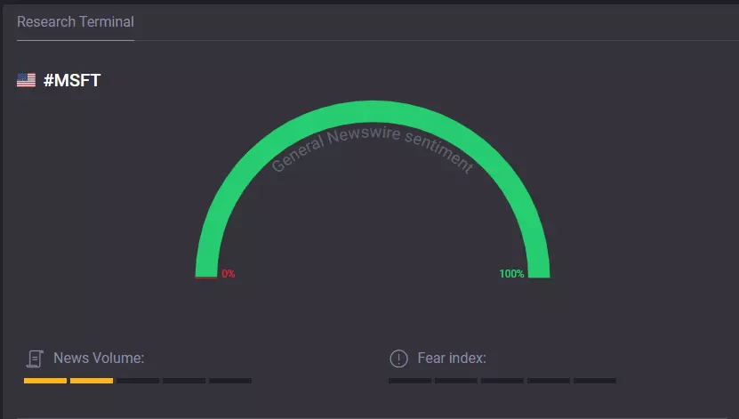Click the US flag icon beside #MSFT

point(27,80)
